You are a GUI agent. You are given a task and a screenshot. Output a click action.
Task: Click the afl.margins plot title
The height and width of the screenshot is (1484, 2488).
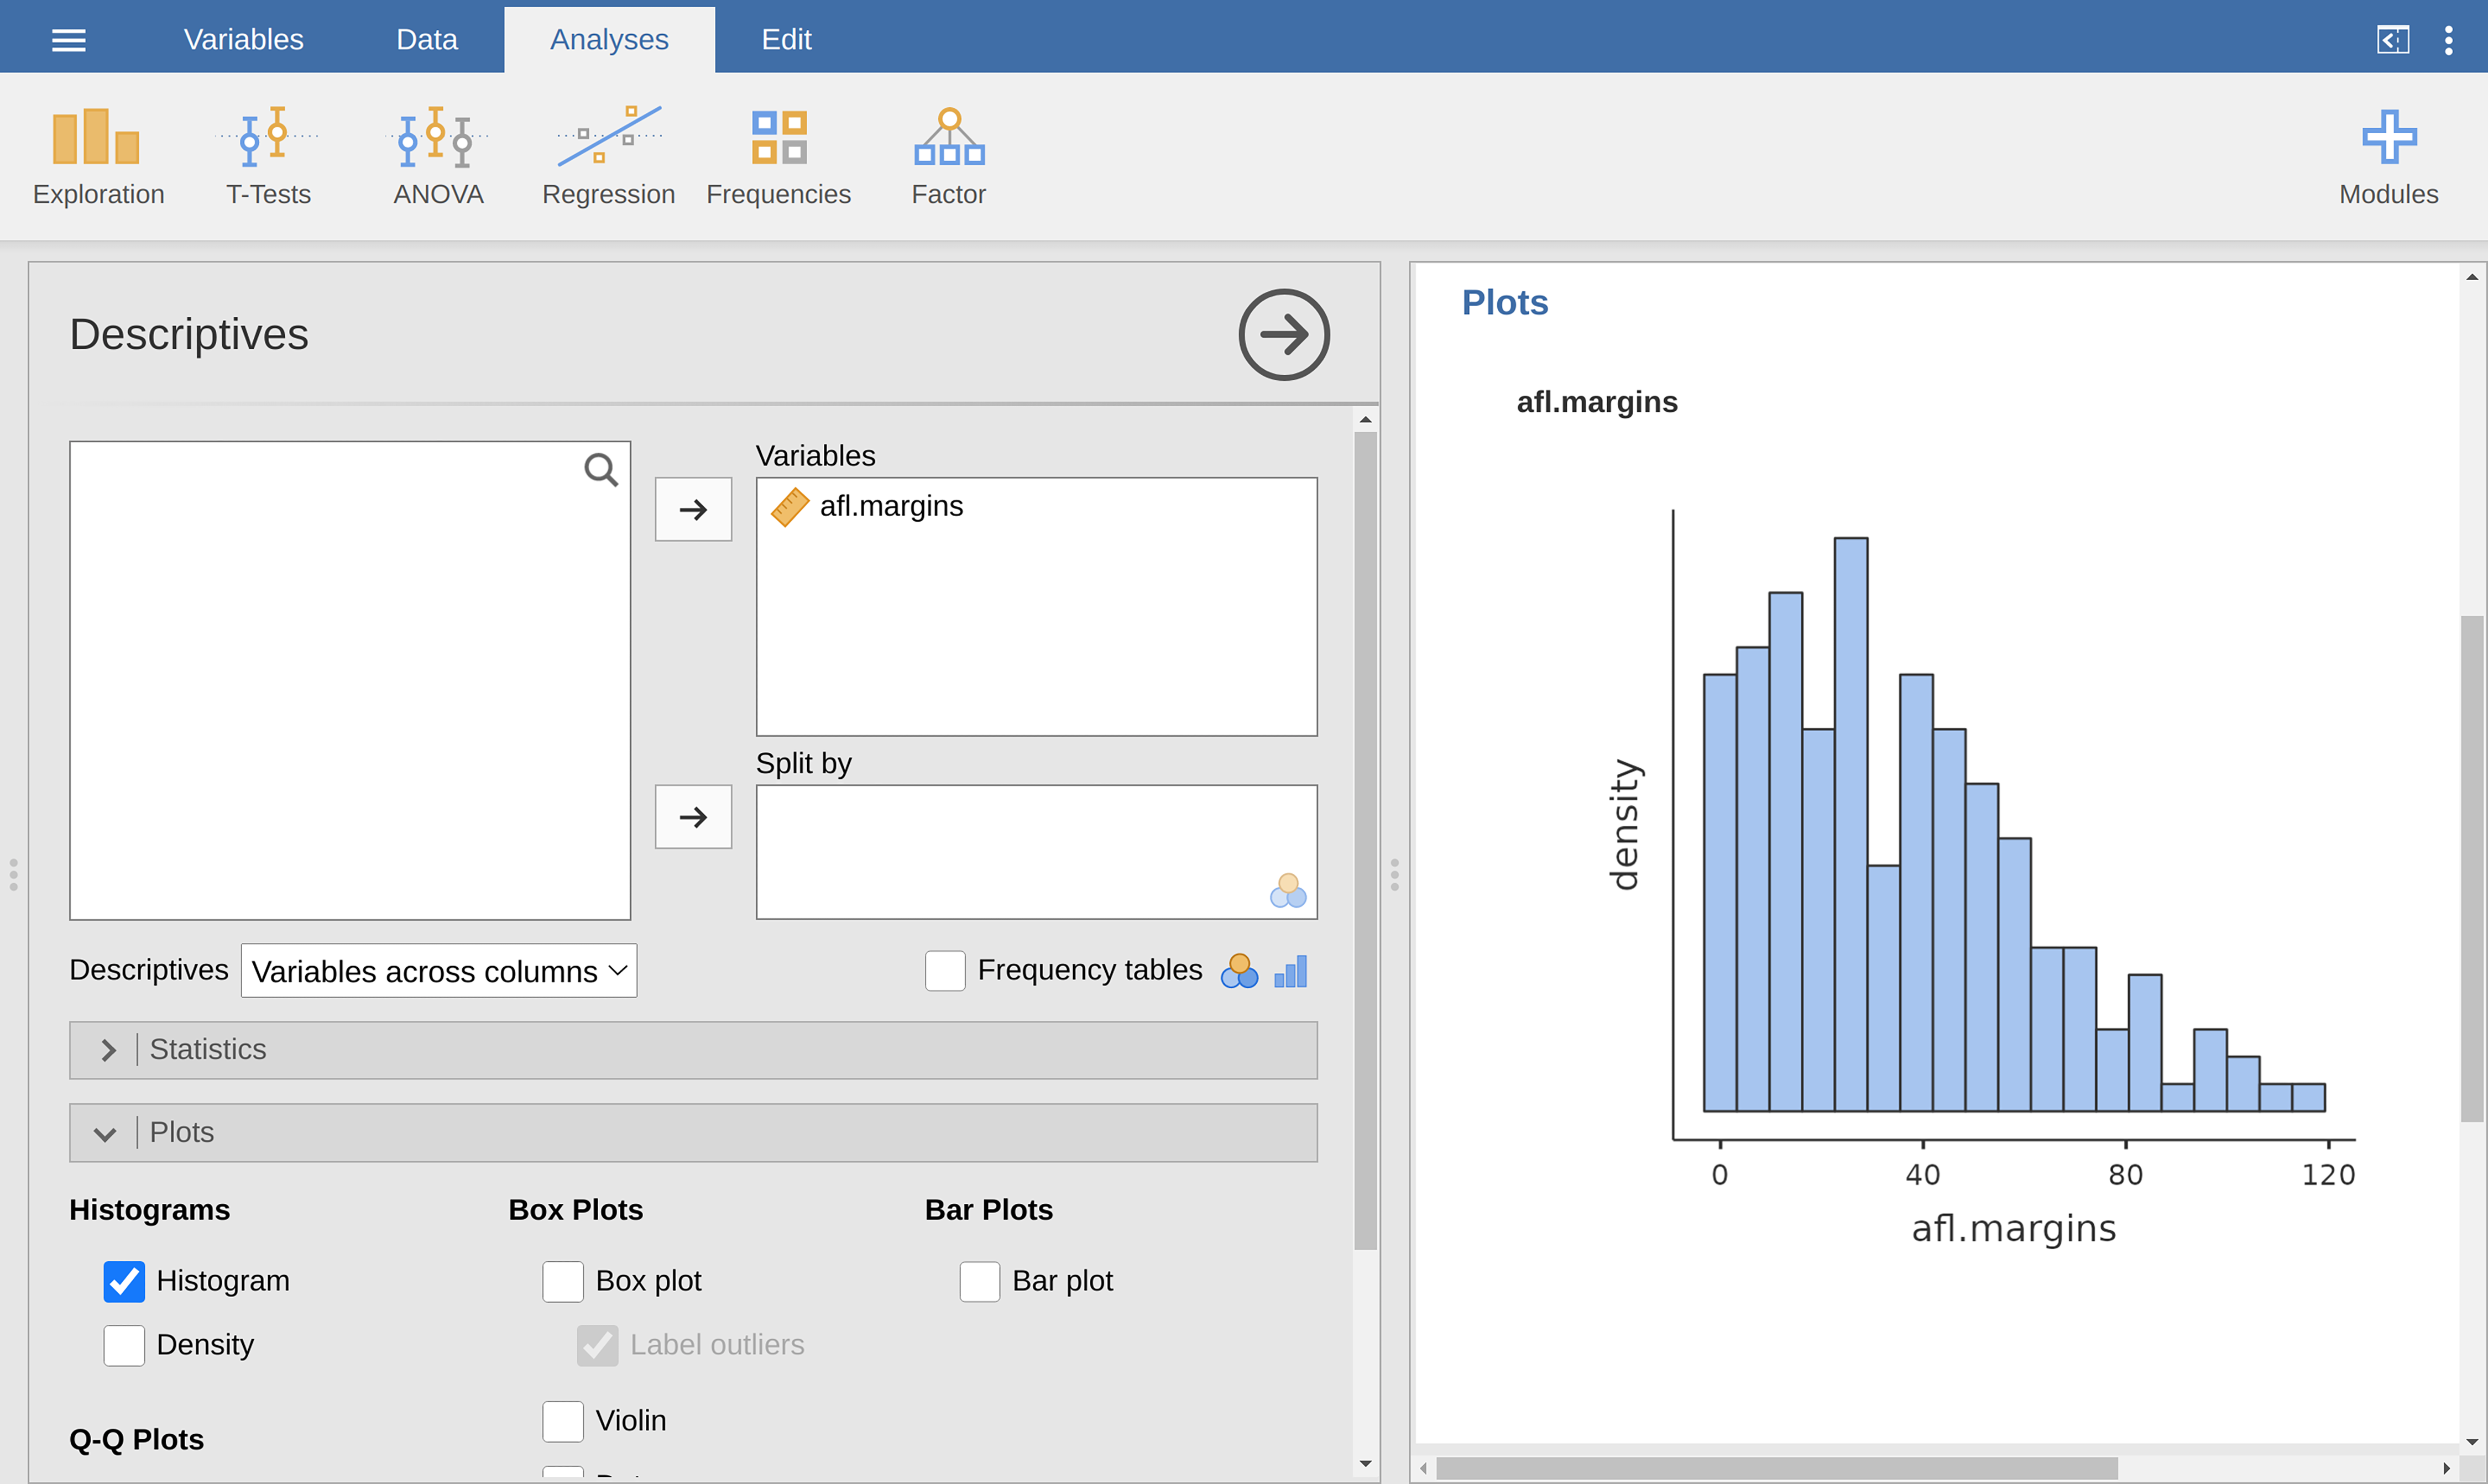[x=1597, y=402]
